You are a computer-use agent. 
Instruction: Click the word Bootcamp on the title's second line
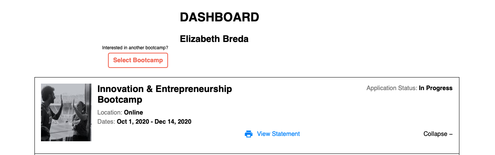(120, 100)
